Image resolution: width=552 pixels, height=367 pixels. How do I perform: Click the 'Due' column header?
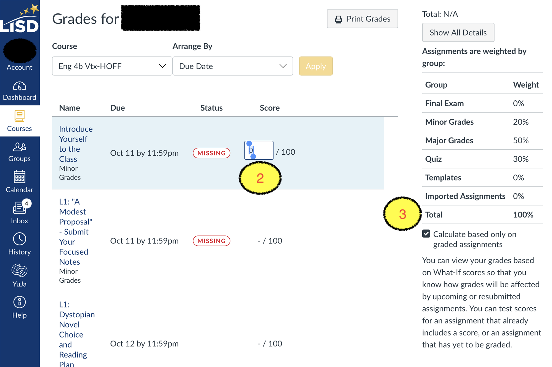(x=118, y=108)
